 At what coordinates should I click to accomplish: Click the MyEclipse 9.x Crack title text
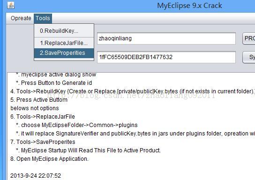tap(189, 6)
